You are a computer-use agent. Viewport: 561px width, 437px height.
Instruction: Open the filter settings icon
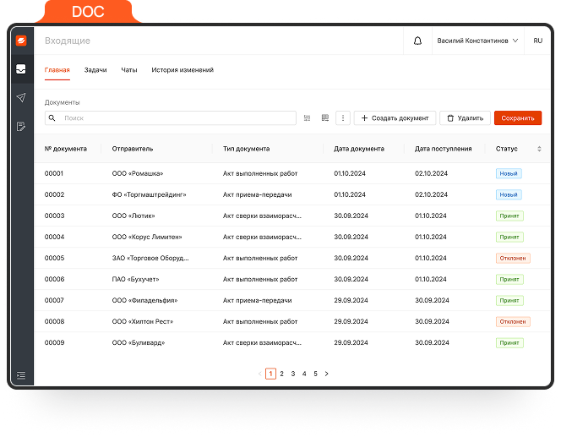pyautogui.click(x=307, y=117)
